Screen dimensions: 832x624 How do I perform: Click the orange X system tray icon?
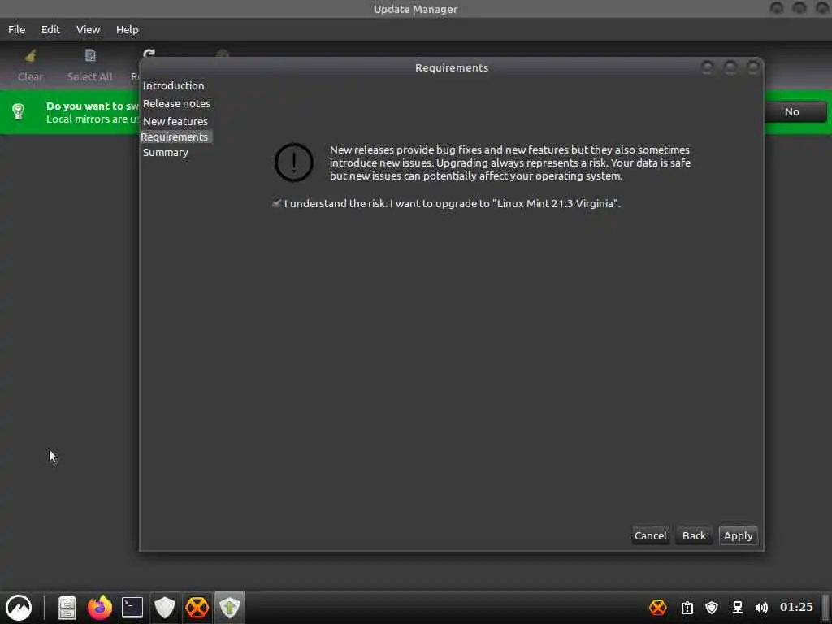pos(658,608)
